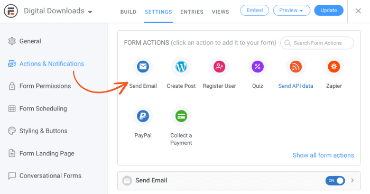Switch to the Entries tab
This screenshot has height=194, width=370.
click(x=192, y=12)
